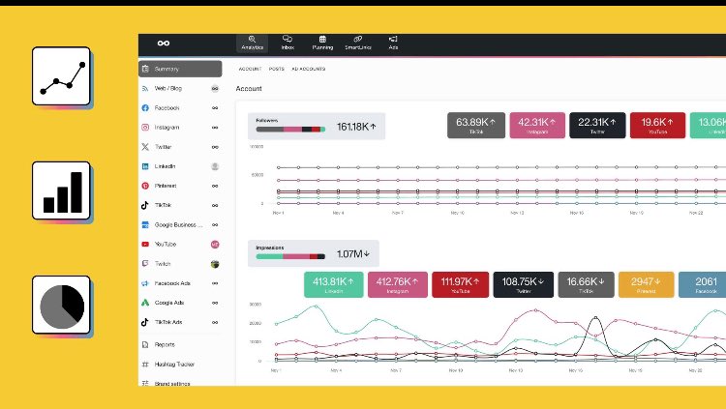The width and height of the screenshot is (726, 409).
Task: Click the Reports document icon
Action: (145, 344)
